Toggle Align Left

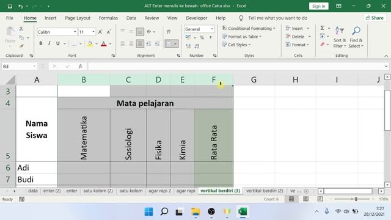tap(123, 43)
